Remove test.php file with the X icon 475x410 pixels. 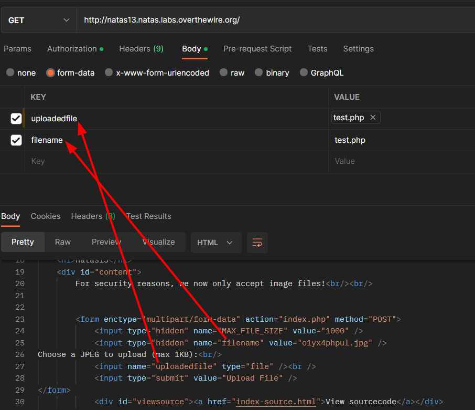(373, 118)
